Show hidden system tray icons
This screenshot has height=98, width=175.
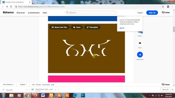[150, 96]
